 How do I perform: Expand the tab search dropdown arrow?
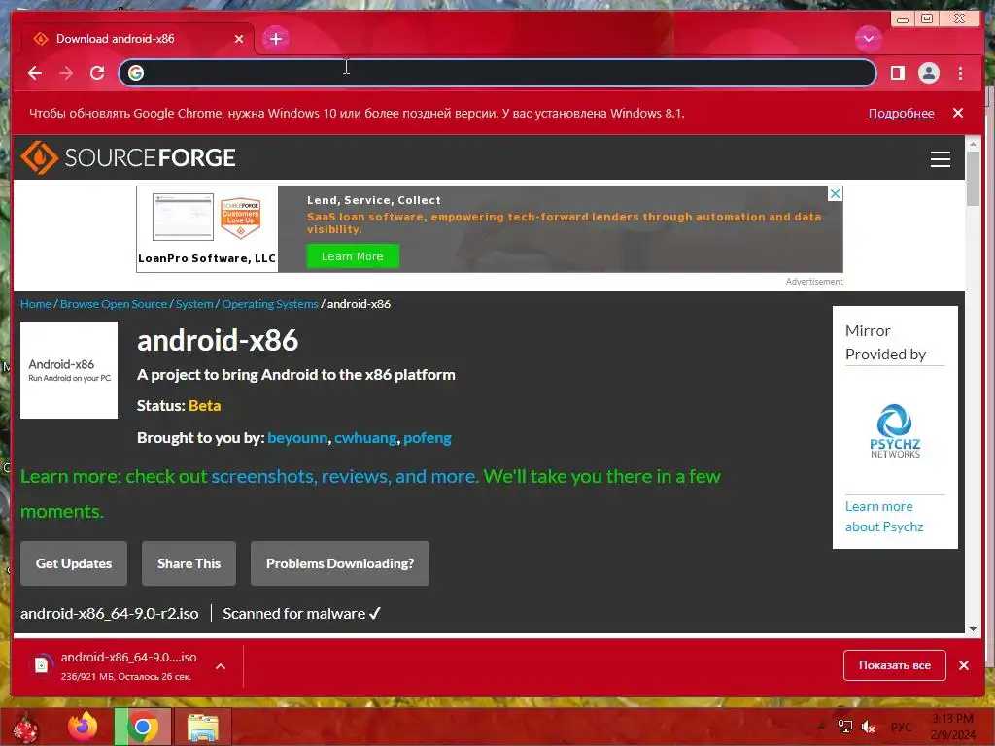(x=868, y=39)
